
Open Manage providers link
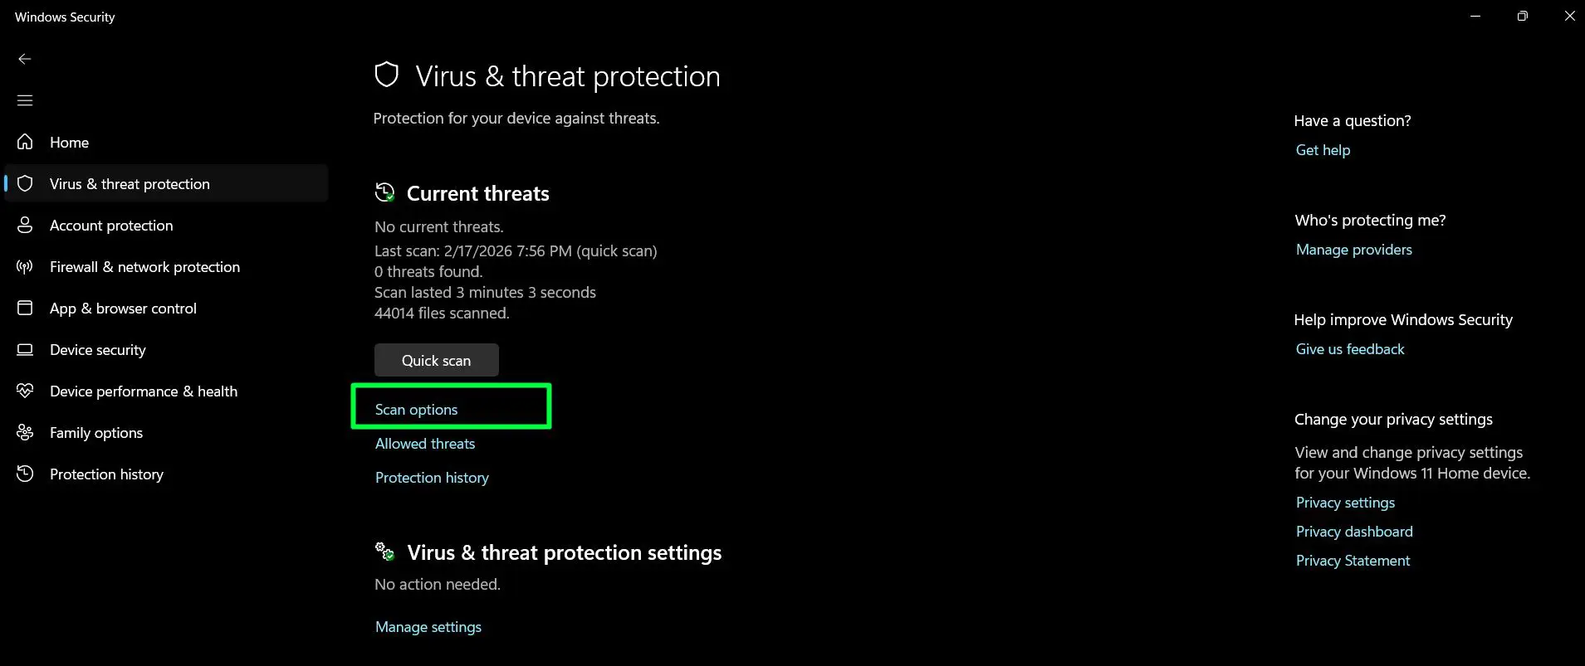[1353, 249]
